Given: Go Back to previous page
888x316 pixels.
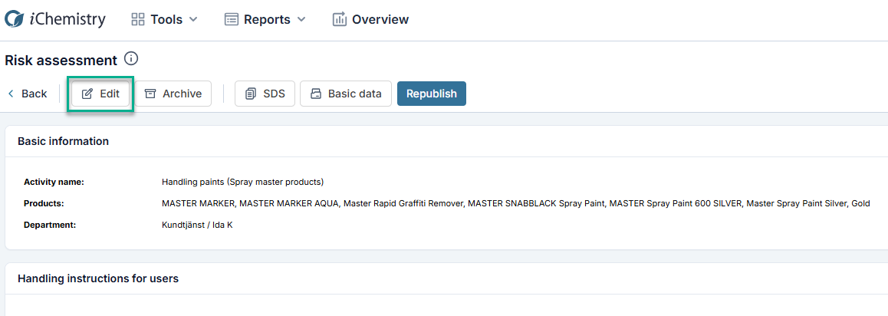Looking at the screenshot, I should (x=27, y=94).
